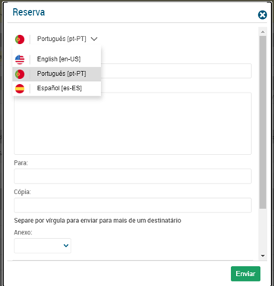Click the Spain flag icon
Viewport: 274px width, 286px height.
point(20,89)
